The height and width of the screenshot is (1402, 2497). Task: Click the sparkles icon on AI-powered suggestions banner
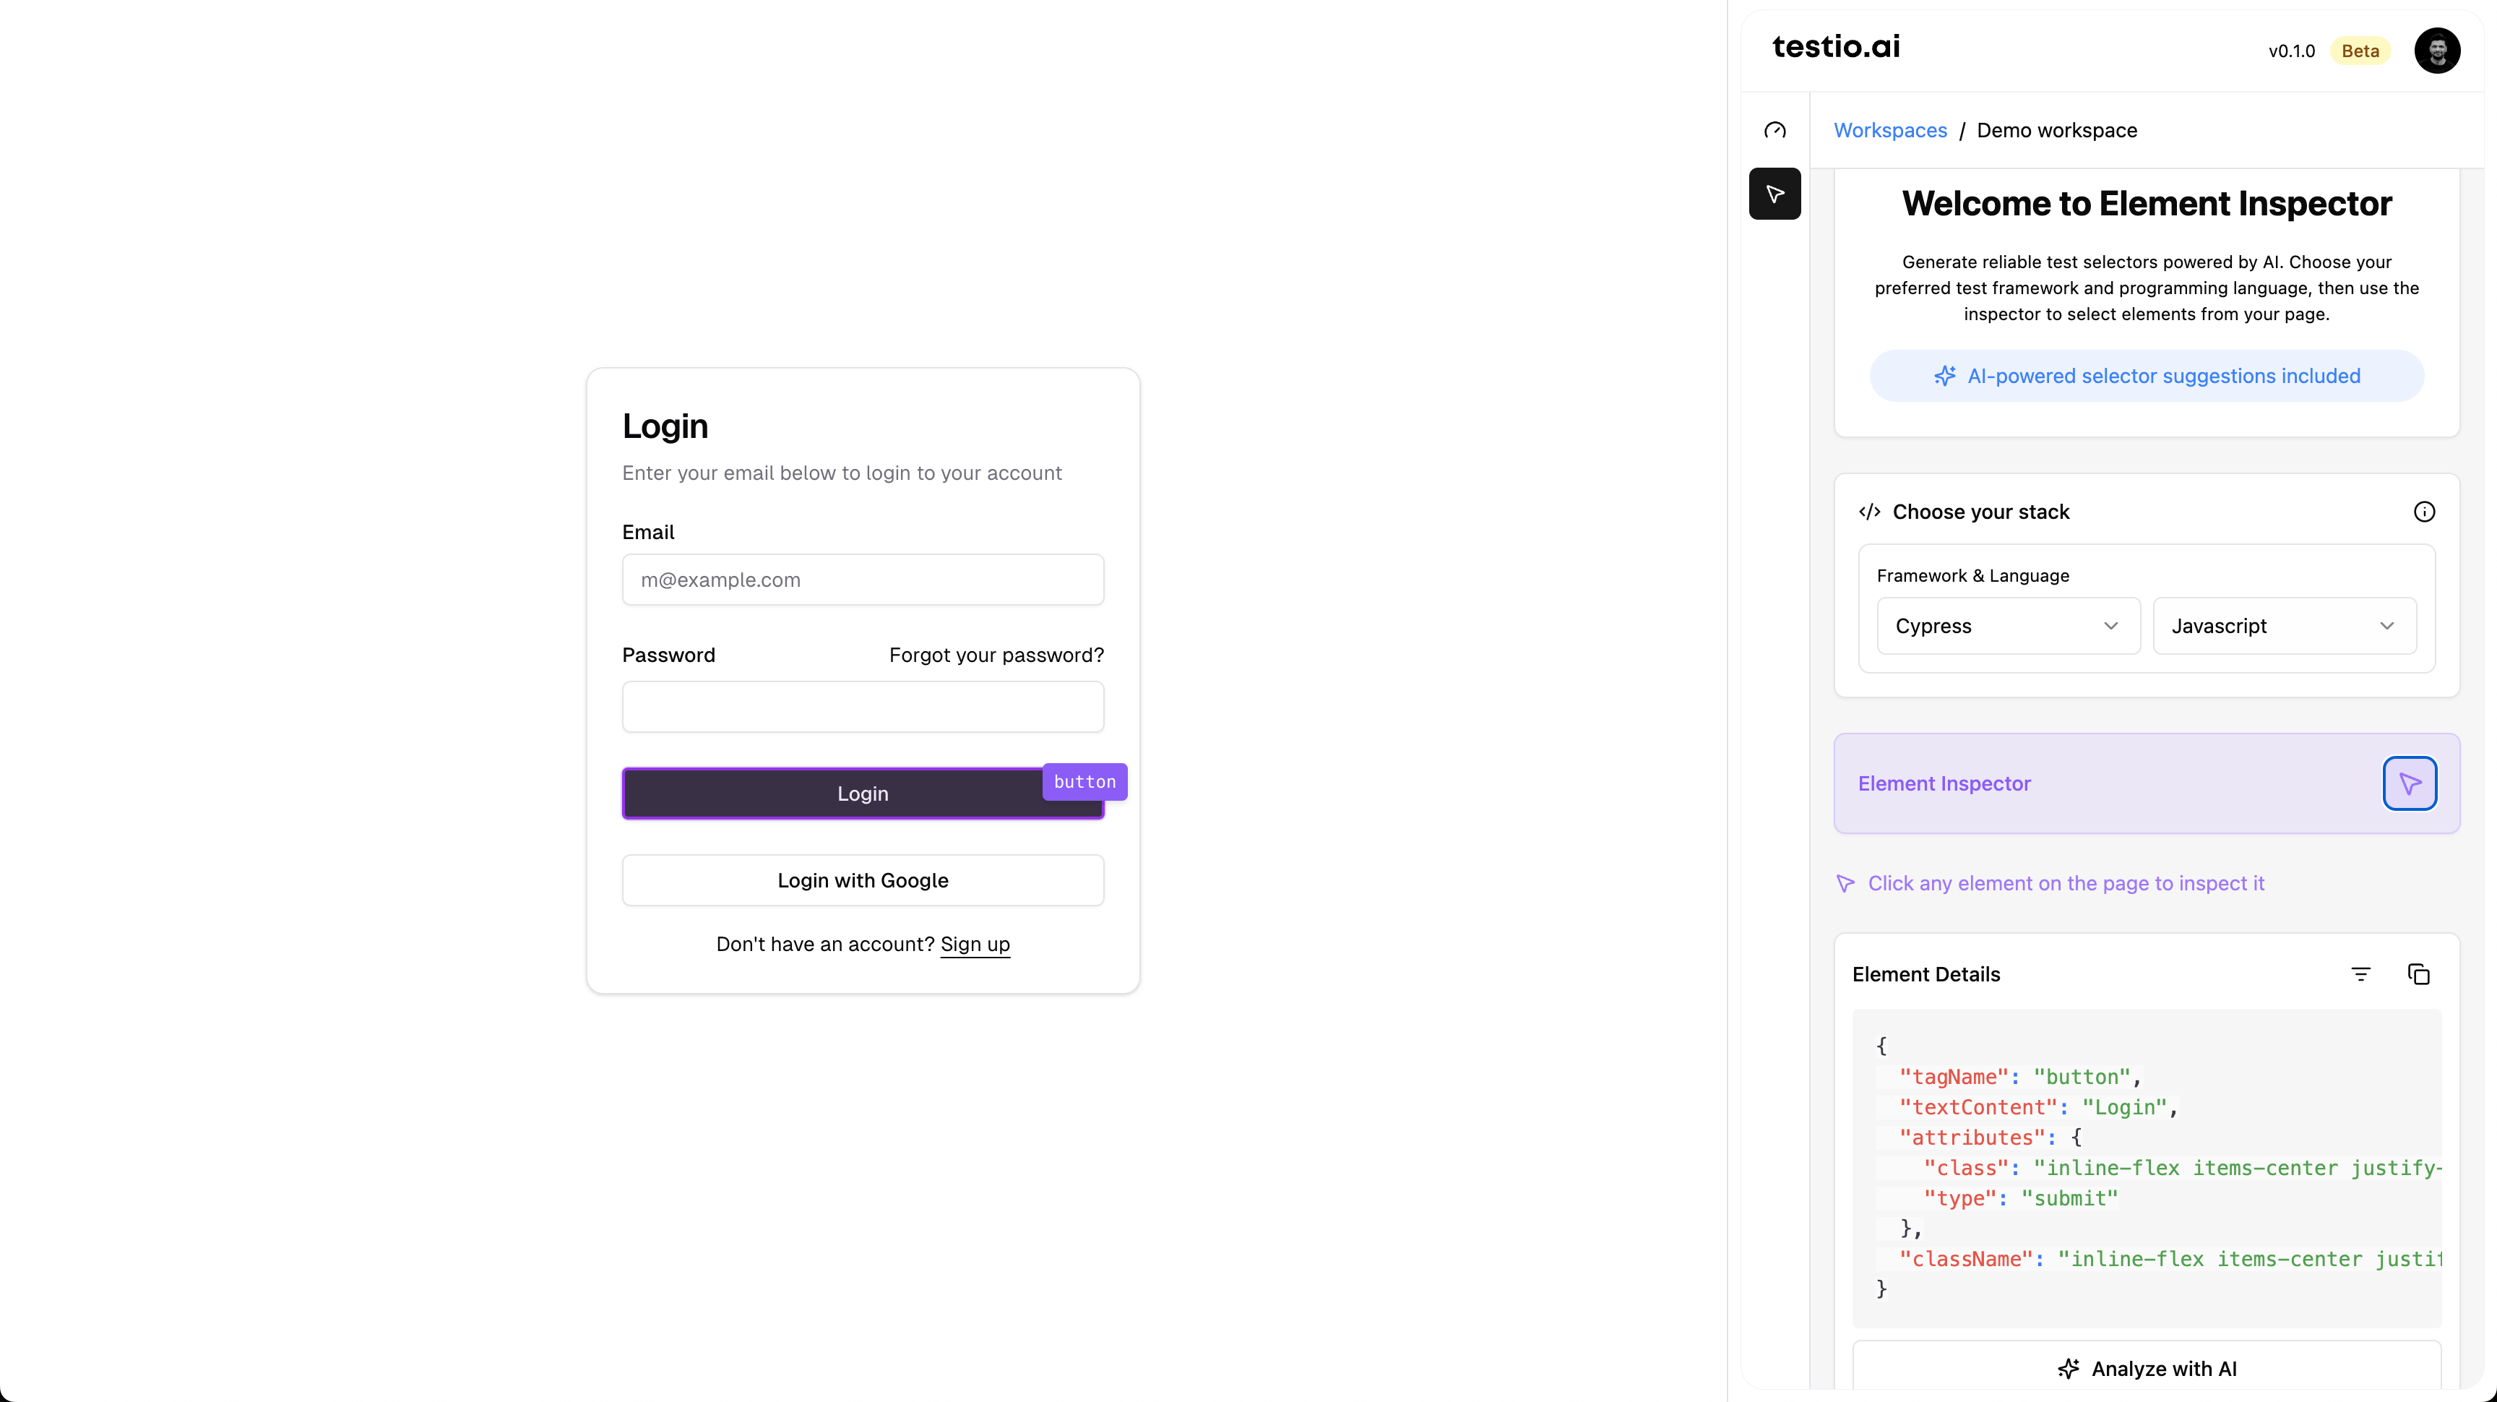tap(1946, 377)
